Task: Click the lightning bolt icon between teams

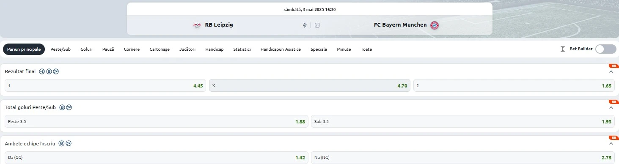Action: [x=305, y=25]
